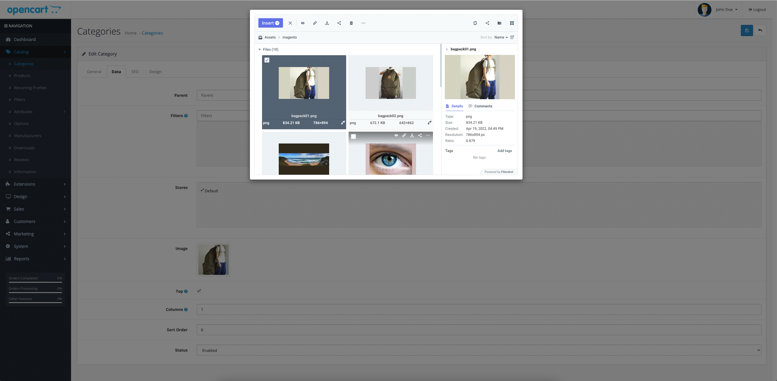This screenshot has width=777, height=381.
Task: Switch to the Comments tab
Action: pyautogui.click(x=480, y=106)
